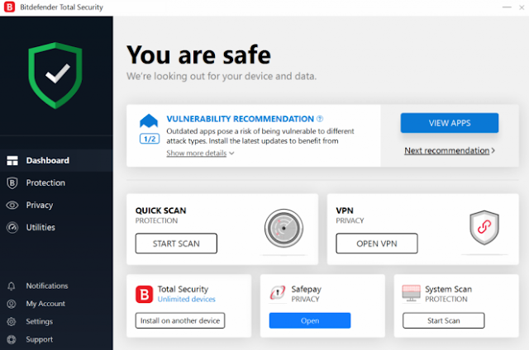Click the Protection shield icon in sidebar
529x350 pixels.
coord(12,183)
